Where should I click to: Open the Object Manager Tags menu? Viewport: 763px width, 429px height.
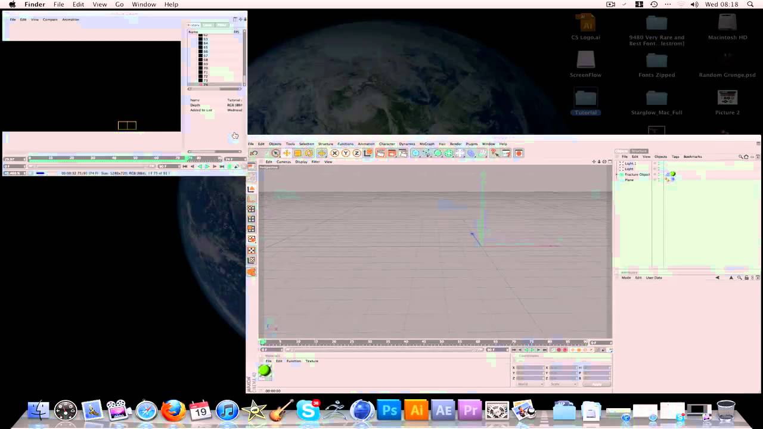[675, 157]
